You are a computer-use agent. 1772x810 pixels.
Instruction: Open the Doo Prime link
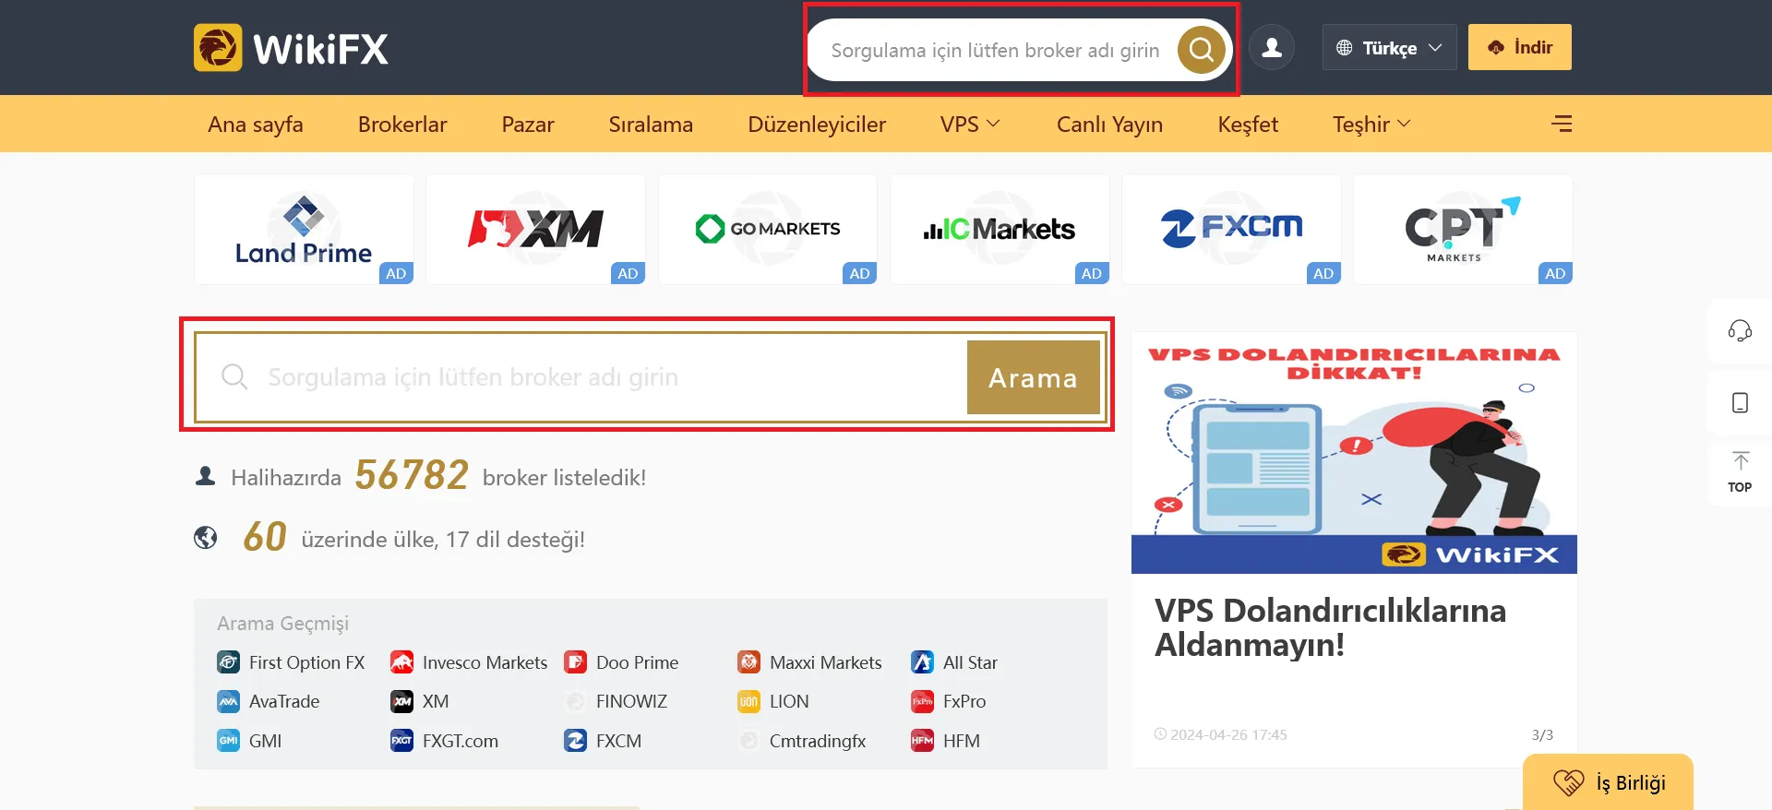pyautogui.click(x=637, y=662)
